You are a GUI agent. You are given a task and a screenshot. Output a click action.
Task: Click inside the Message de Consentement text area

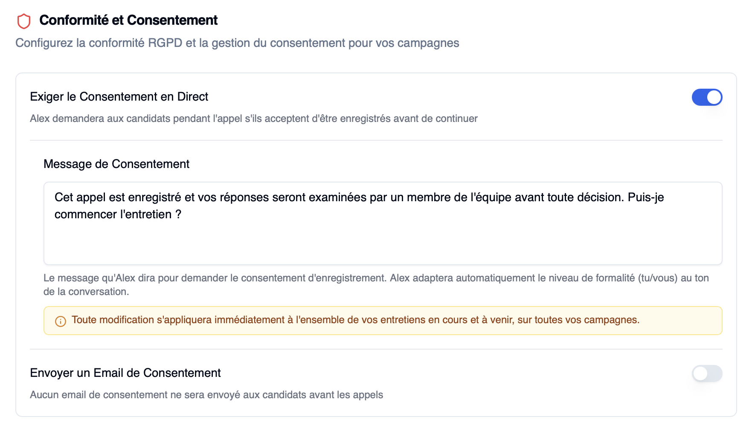383,223
